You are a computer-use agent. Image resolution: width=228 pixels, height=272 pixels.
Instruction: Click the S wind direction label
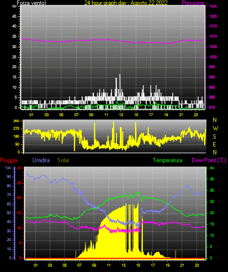[x=214, y=137]
